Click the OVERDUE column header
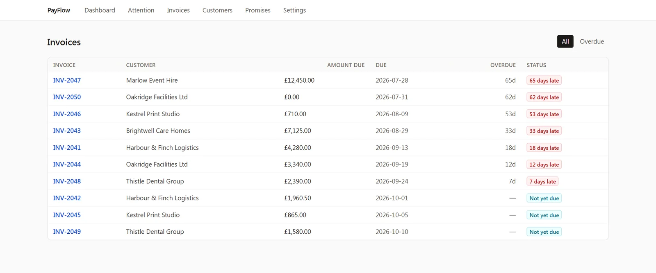Viewport: 656px width, 273px height. (503, 65)
